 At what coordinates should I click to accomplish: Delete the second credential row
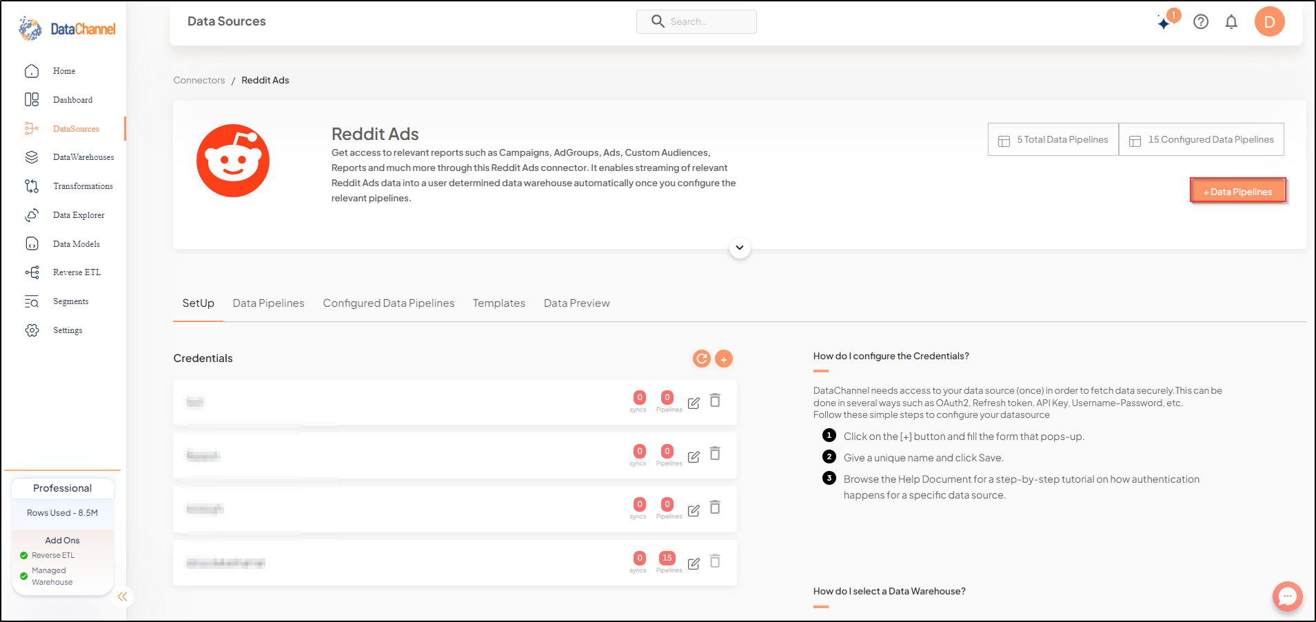[716, 454]
